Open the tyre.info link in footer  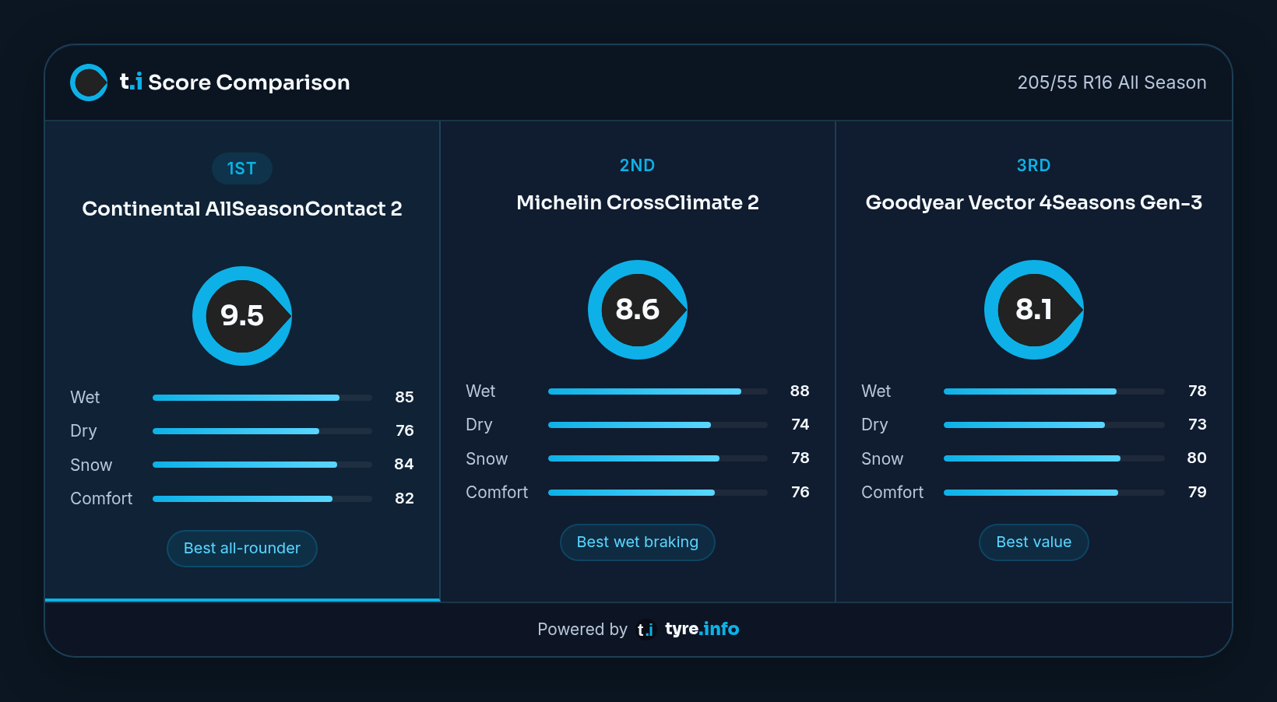[702, 629]
